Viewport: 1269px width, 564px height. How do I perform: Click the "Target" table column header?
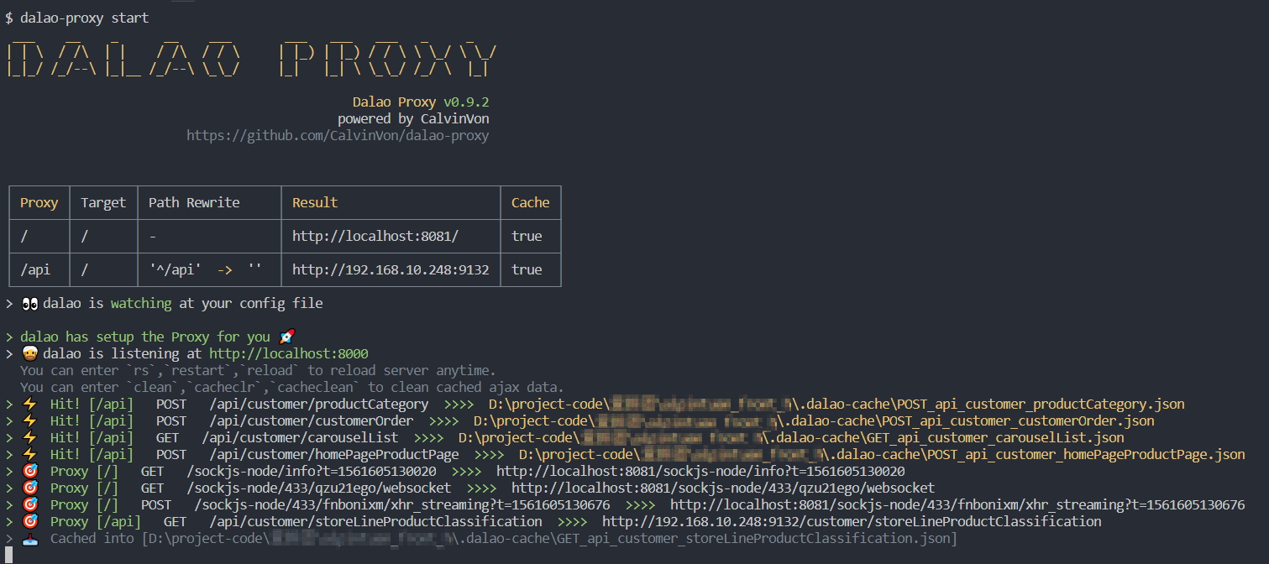point(103,202)
